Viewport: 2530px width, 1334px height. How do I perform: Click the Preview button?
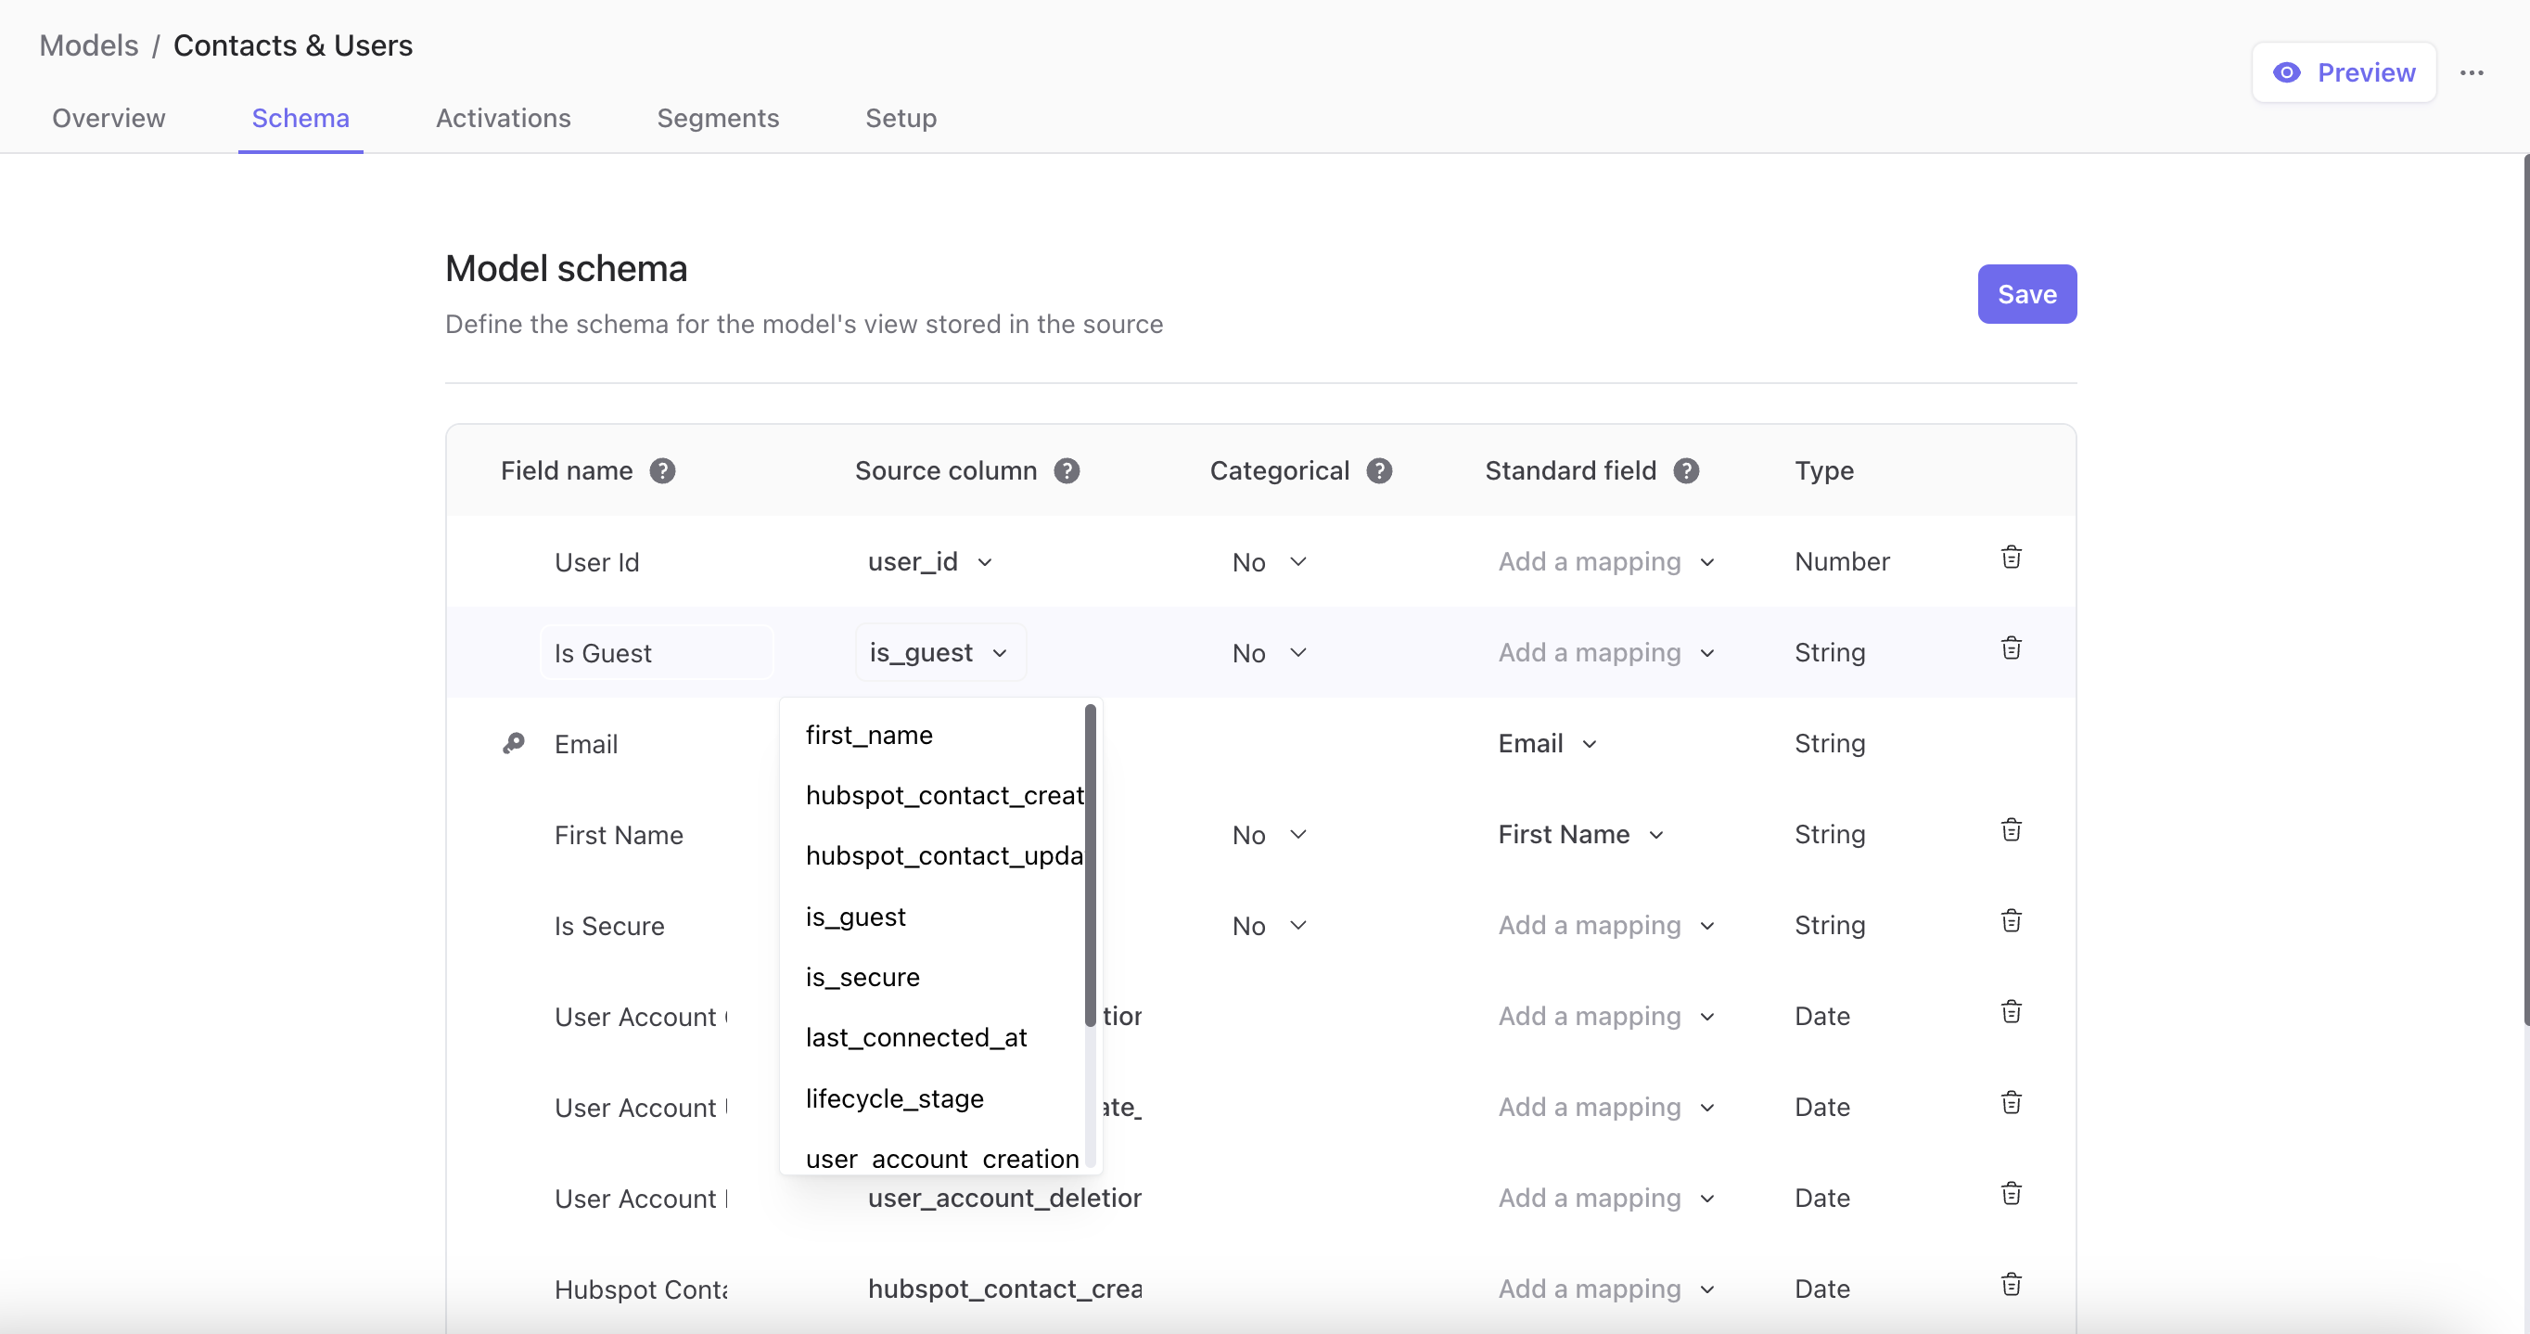coord(2344,72)
